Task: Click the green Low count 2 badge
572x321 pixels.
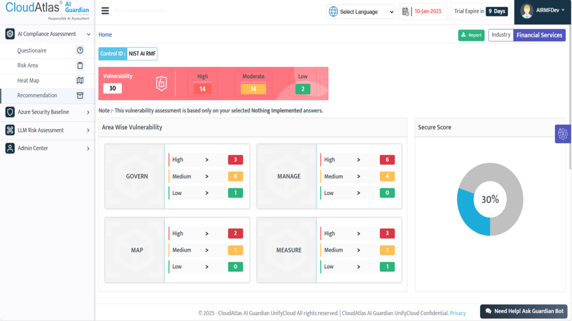Action: [303, 89]
